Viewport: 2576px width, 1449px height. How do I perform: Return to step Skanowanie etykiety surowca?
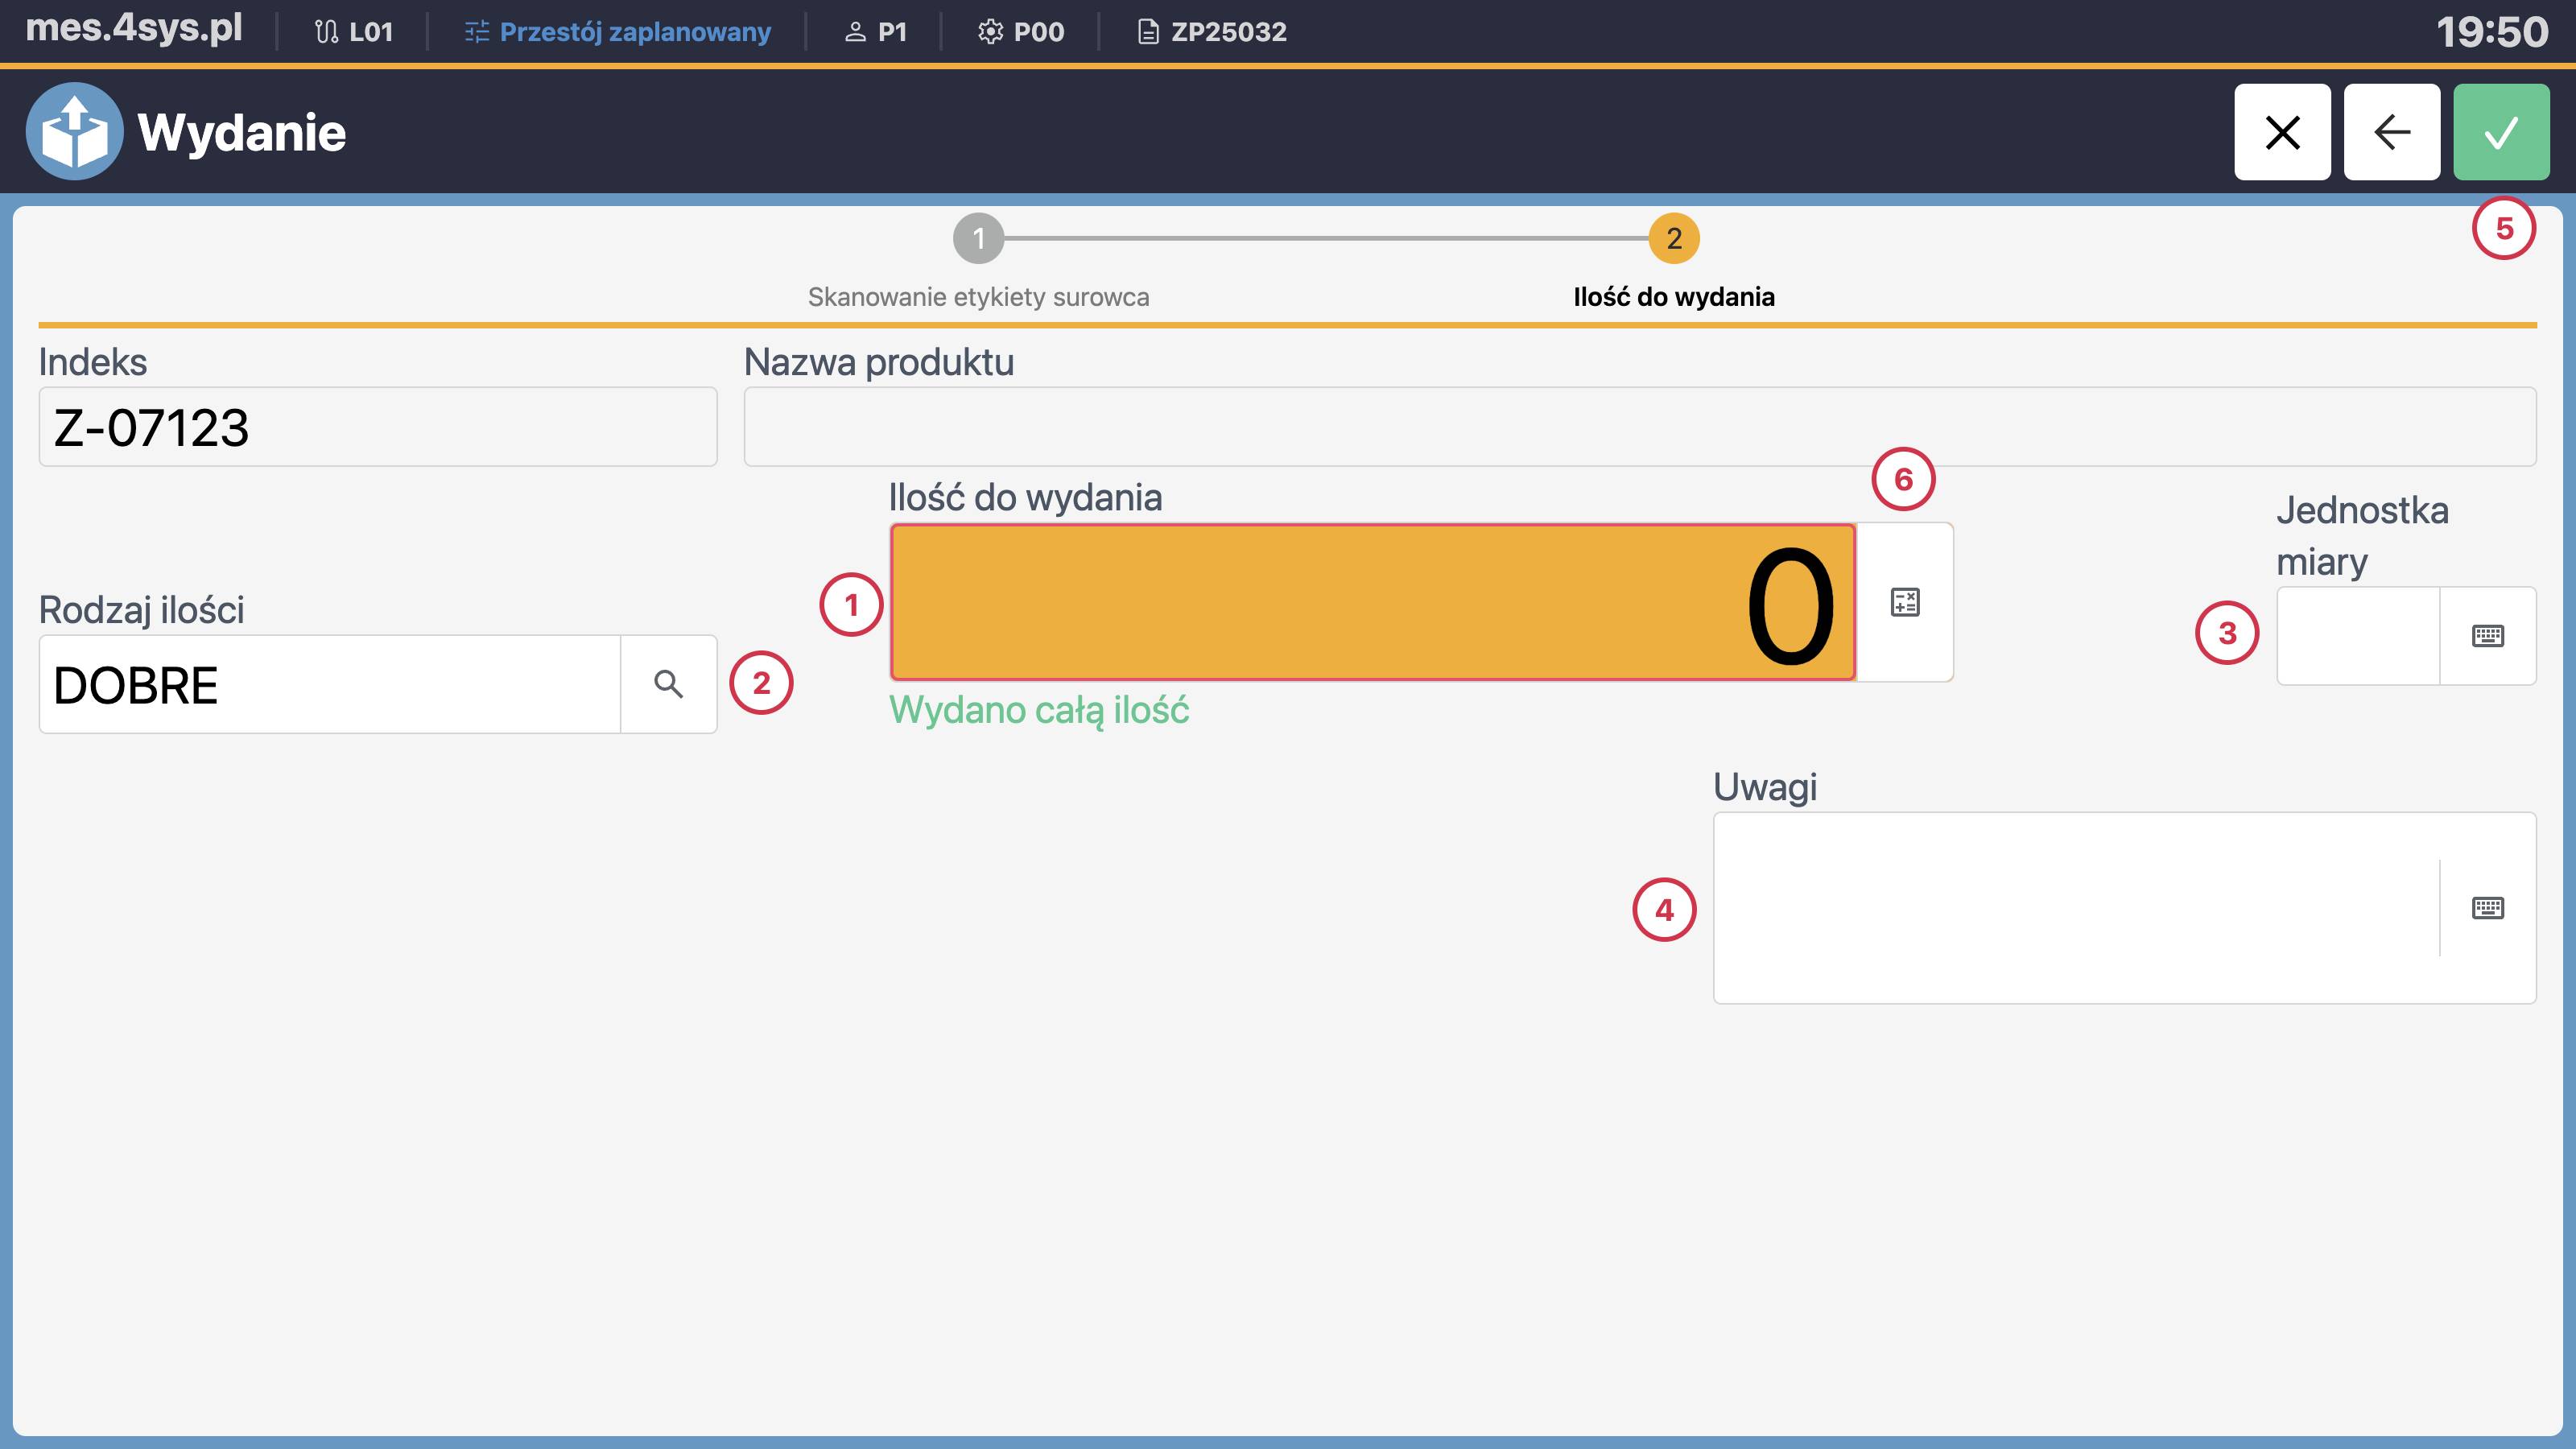tap(979, 239)
